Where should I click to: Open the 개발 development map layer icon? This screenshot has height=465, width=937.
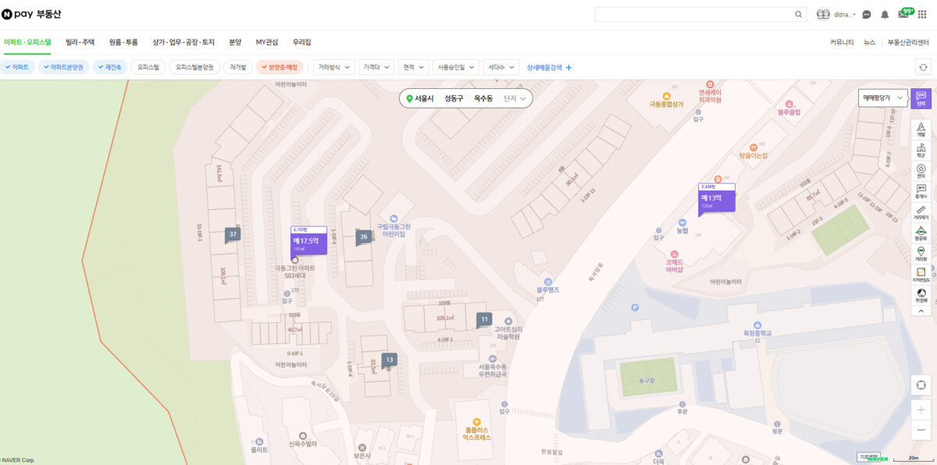click(x=921, y=129)
